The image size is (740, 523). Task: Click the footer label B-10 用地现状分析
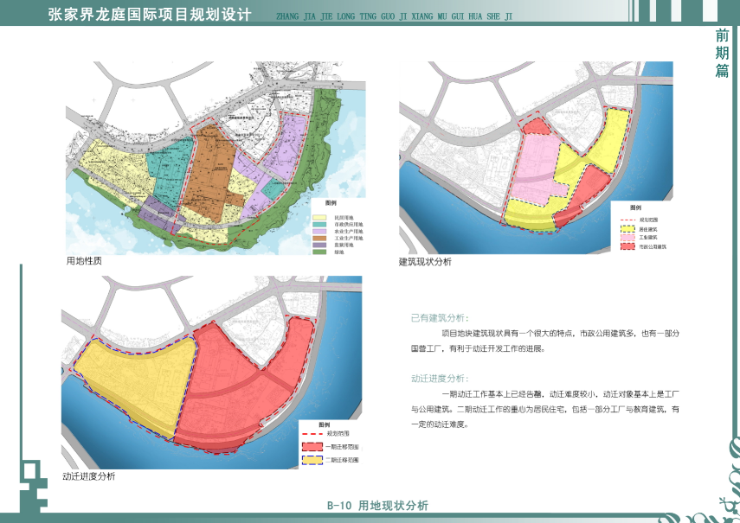[x=377, y=506]
